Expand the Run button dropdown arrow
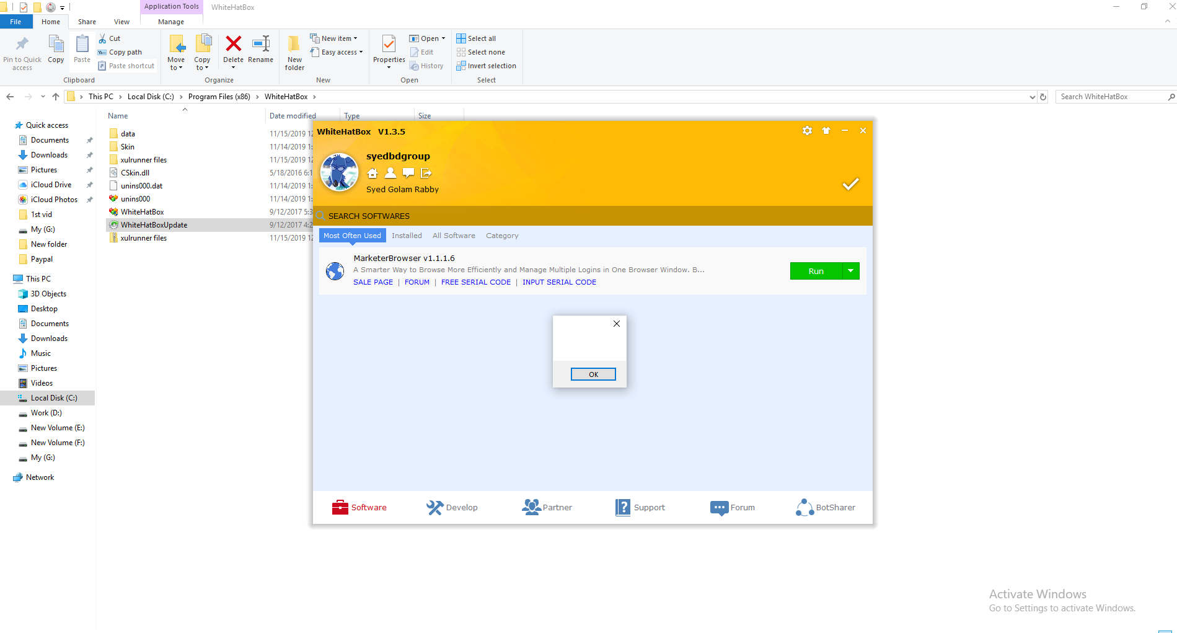This screenshot has width=1177, height=633. pos(851,271)
